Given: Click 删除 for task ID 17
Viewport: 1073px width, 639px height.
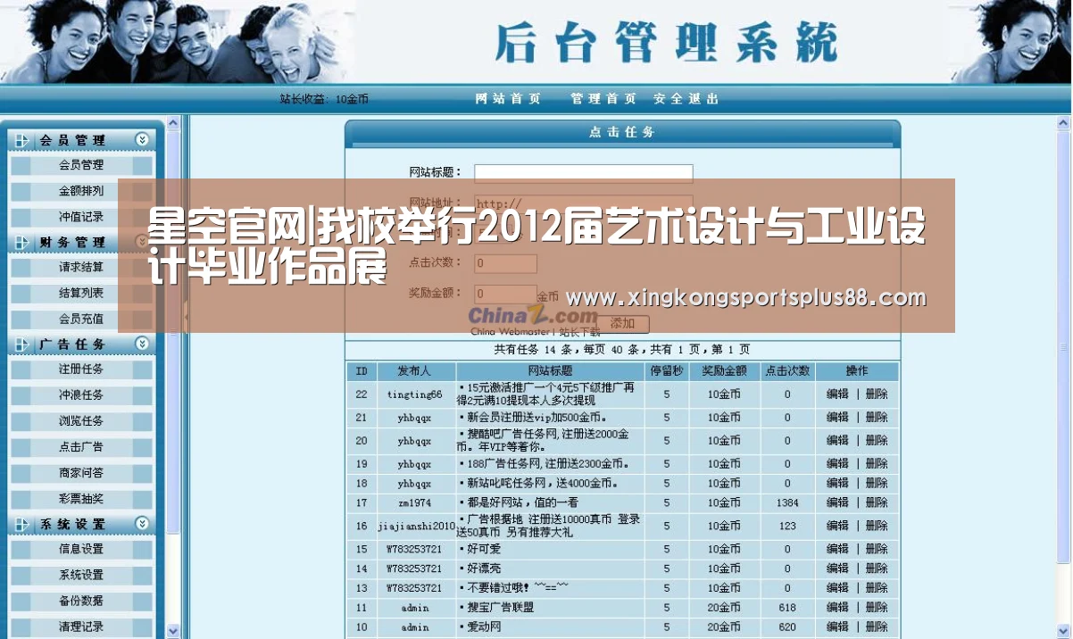Looking at the screenshot, I should point(877,502).
